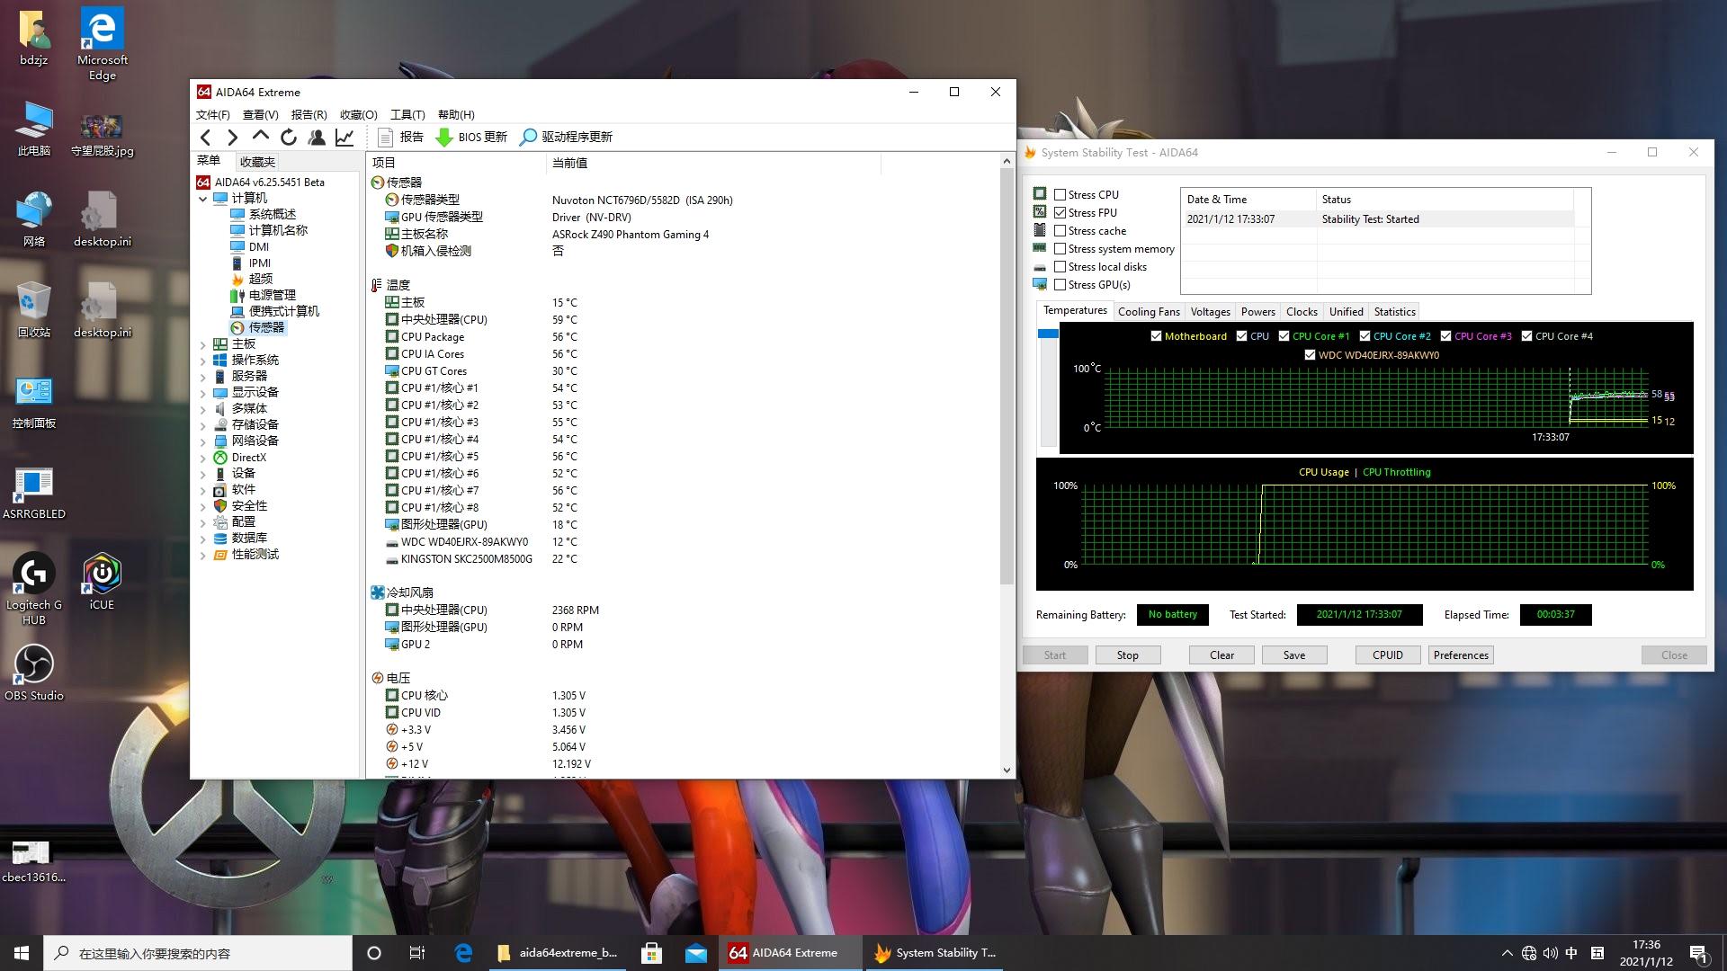Image resolution: width=1727 pixels, height=971 pixels.
Task: Toggle the Motherboard temperature graph checkbox
Action: tap(1156, 336)
